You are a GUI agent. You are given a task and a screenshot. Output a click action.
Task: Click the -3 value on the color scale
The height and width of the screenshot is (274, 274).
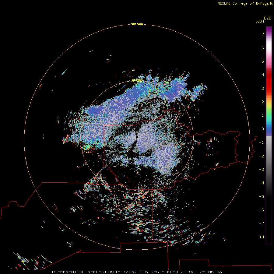point(262,170)
